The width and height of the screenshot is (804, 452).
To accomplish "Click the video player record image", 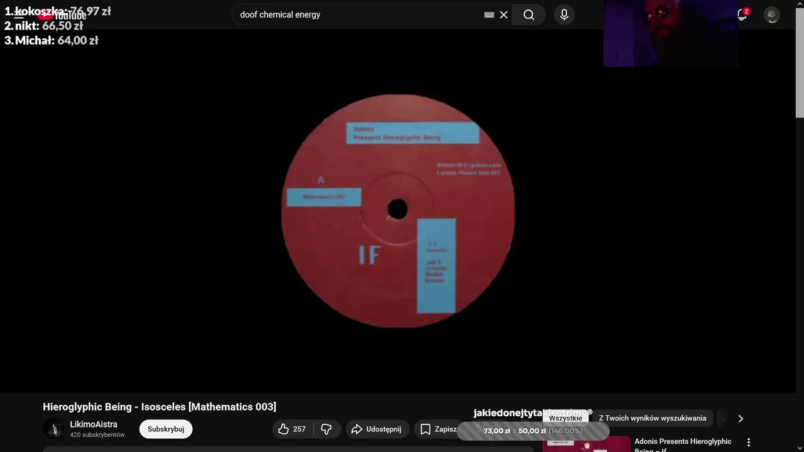I will 398,210.
